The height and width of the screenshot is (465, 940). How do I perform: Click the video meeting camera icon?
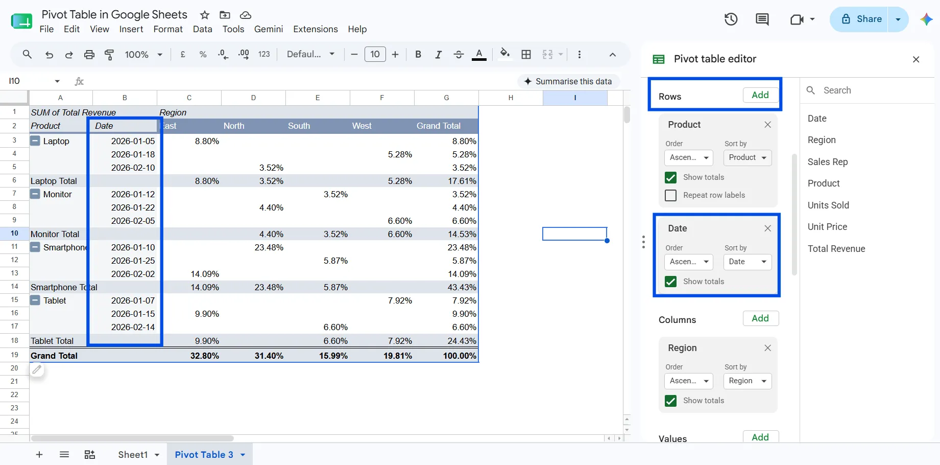[797, 19]
